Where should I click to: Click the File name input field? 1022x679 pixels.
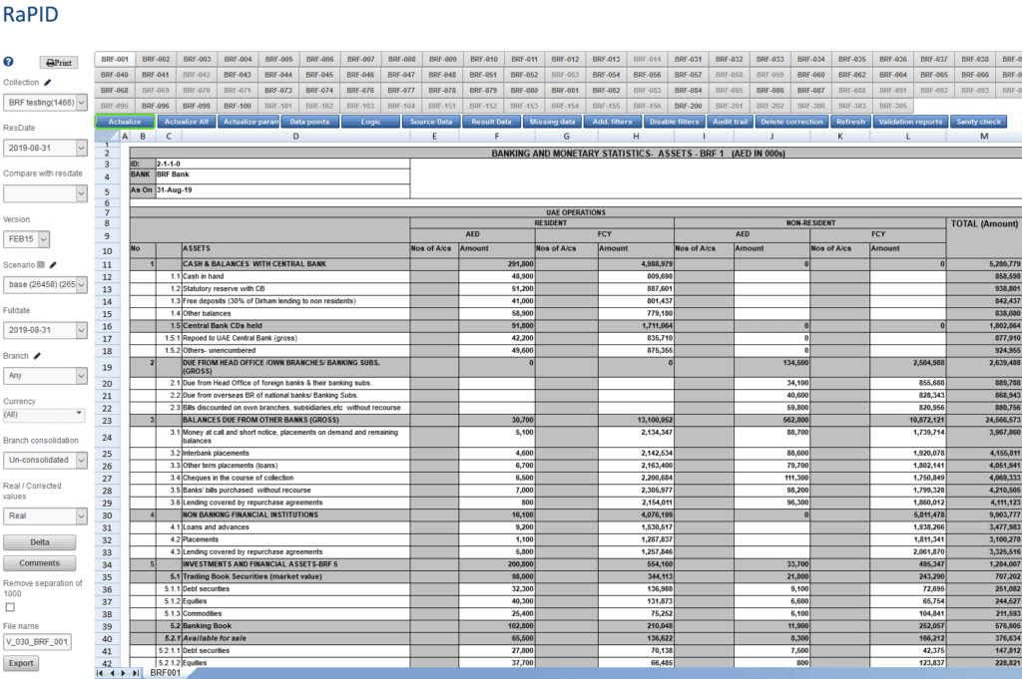click(35, 642)
